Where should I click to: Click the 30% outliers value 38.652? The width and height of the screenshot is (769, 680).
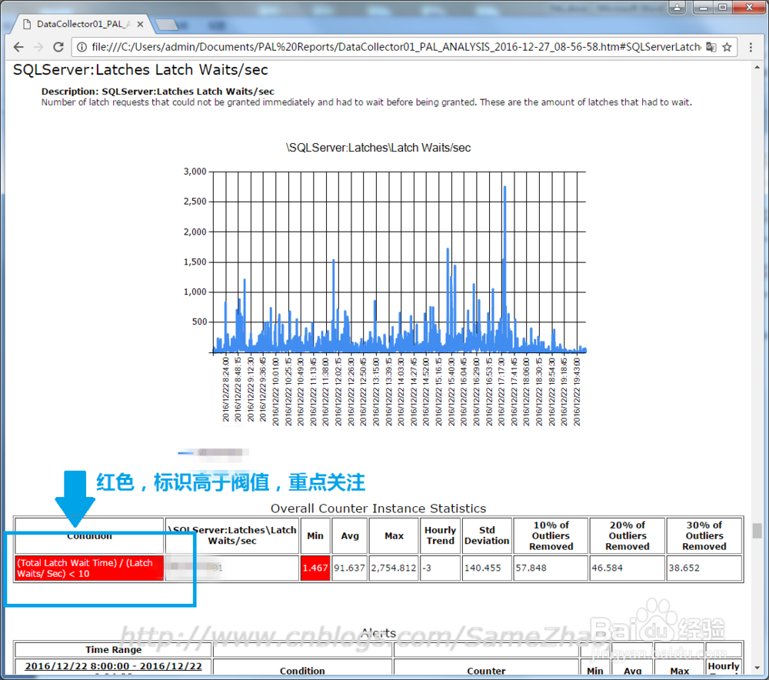pos(704,568)
